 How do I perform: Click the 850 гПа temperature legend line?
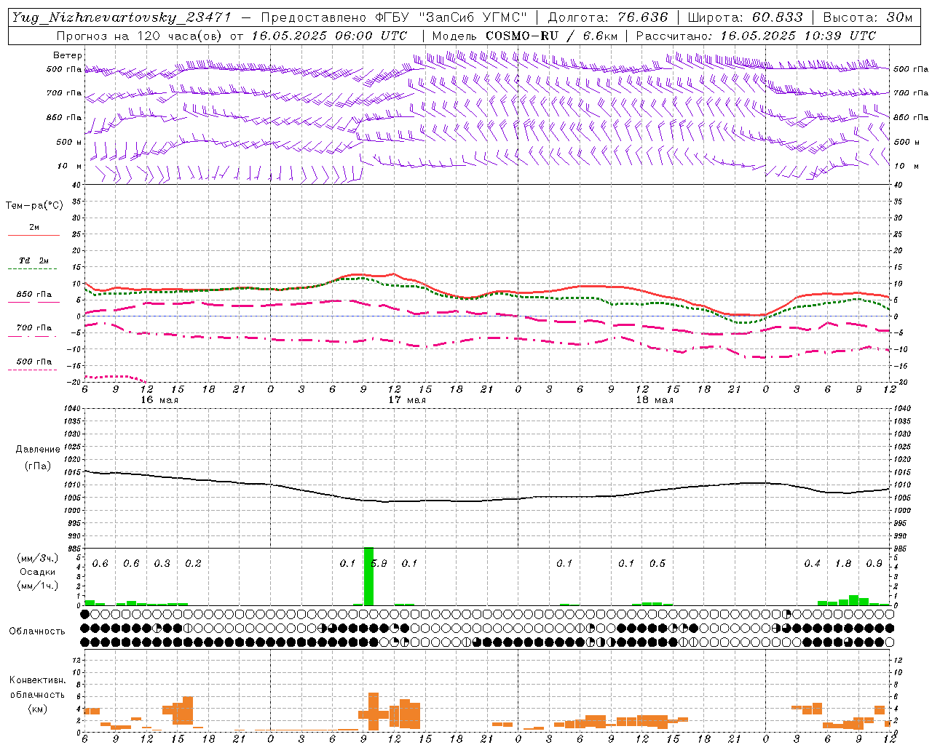click(x=33, y=302)
